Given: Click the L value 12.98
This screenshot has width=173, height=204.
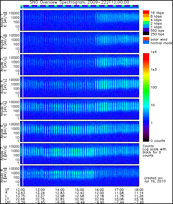Looking at the screenshot, I should point(60,196).
